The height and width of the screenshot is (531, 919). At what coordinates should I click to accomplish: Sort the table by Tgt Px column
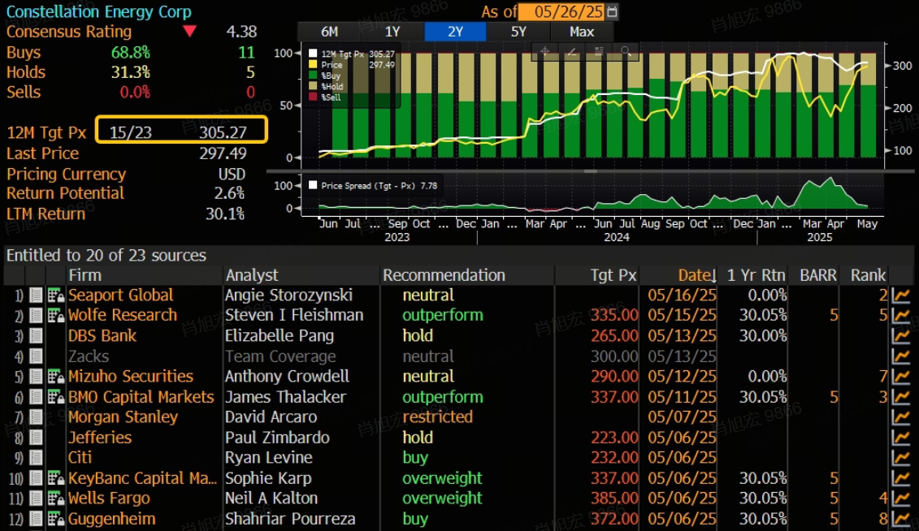point(613,275)
